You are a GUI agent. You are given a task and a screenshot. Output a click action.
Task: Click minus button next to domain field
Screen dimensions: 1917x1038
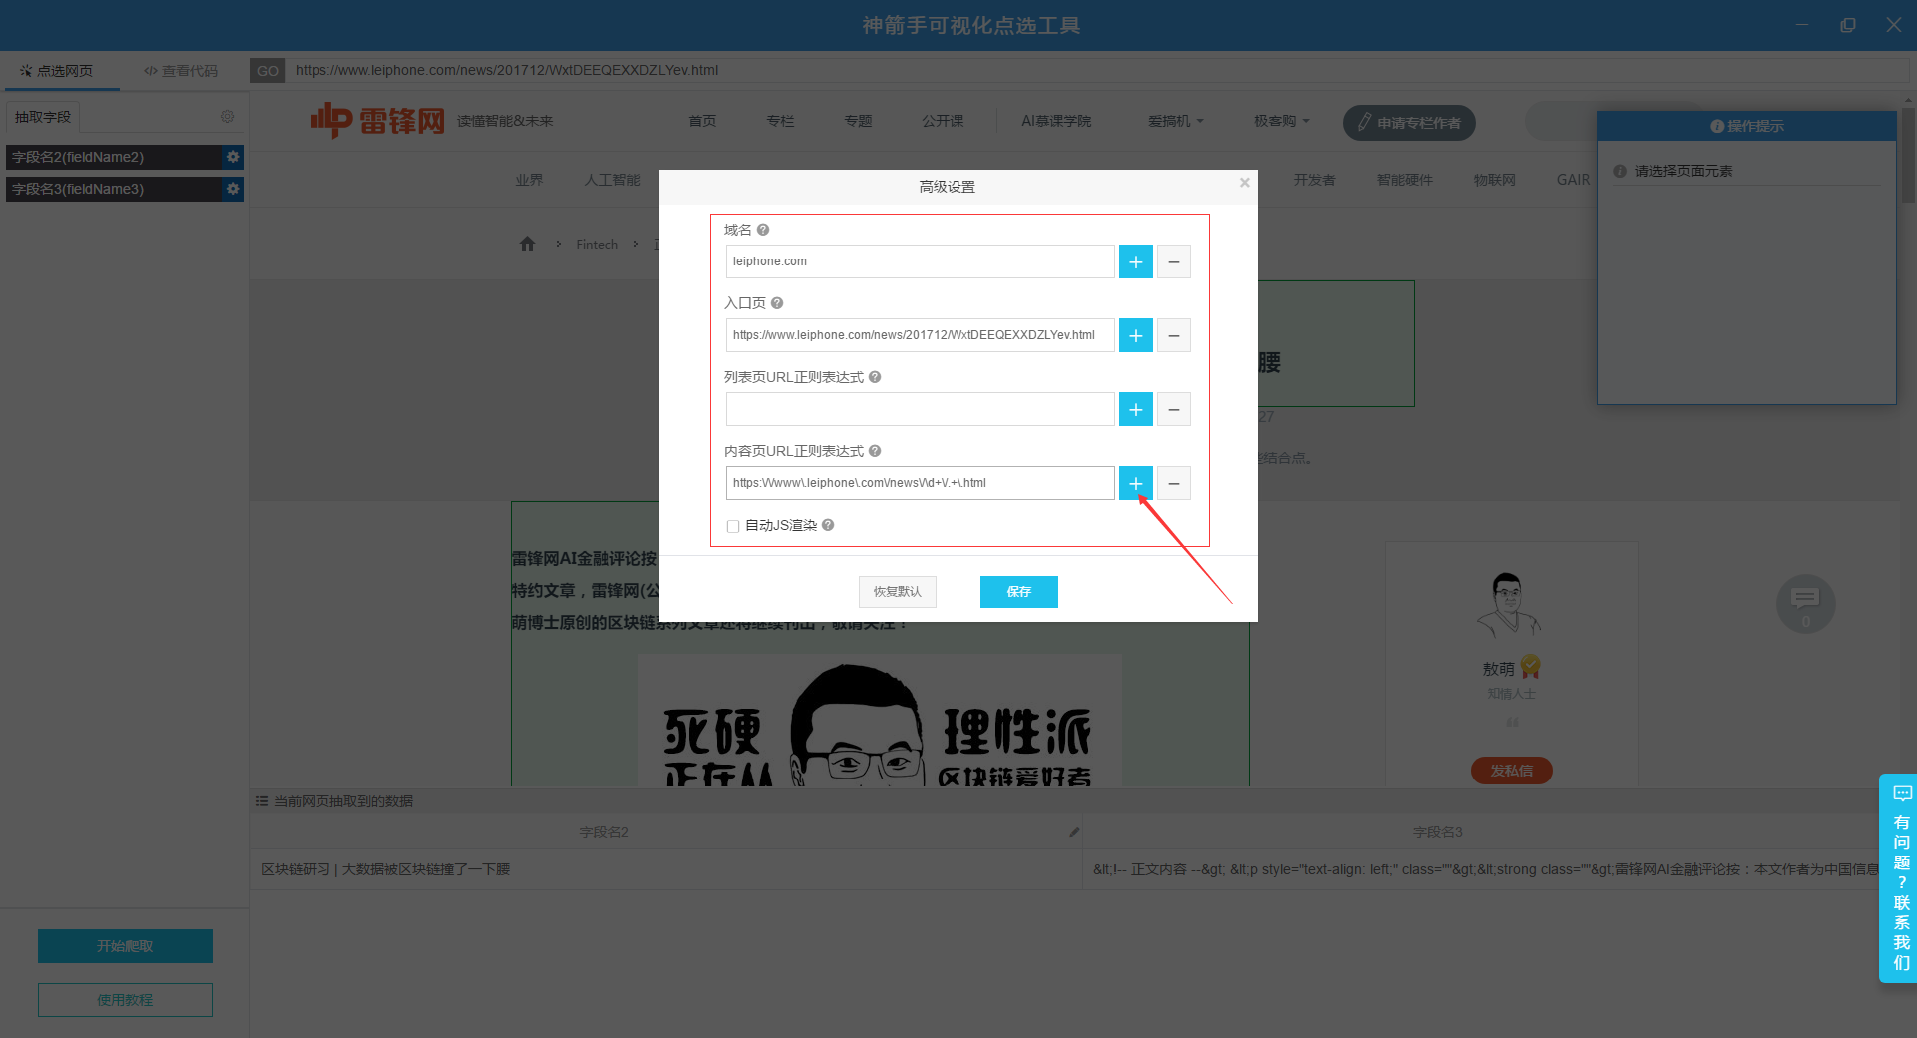pyautogui.click(x=1173, y=261)
